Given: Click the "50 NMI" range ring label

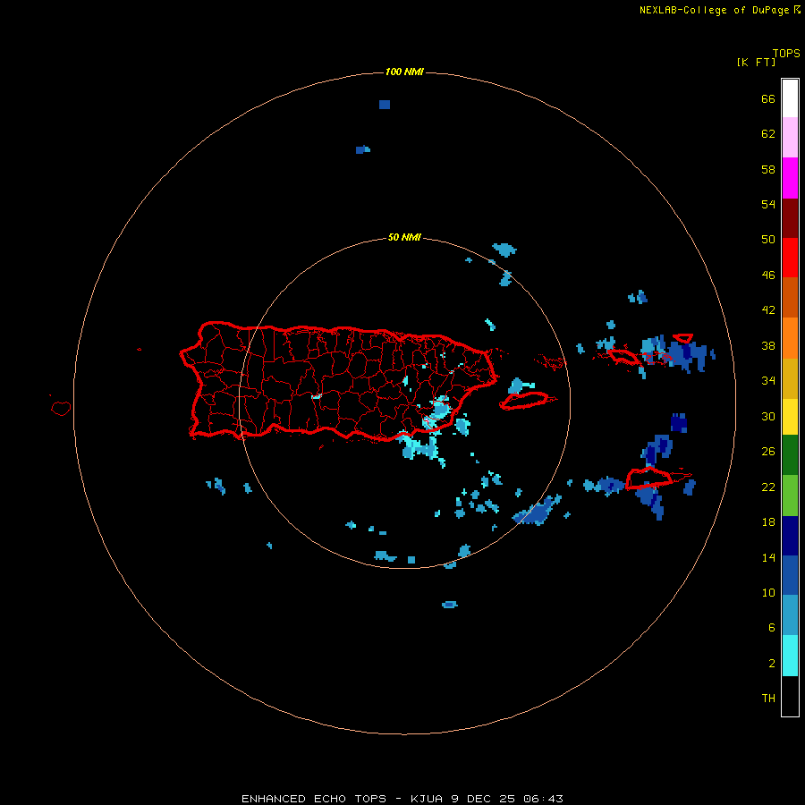Looking at the screenshot, I should (404, 237).
